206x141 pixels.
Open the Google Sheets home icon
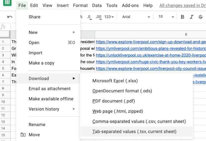7,2
